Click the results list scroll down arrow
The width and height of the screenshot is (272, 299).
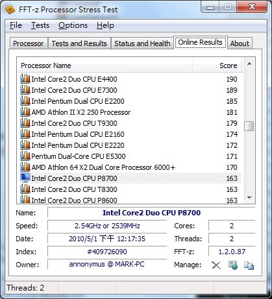pyautogui.click(x=249, y=197)
